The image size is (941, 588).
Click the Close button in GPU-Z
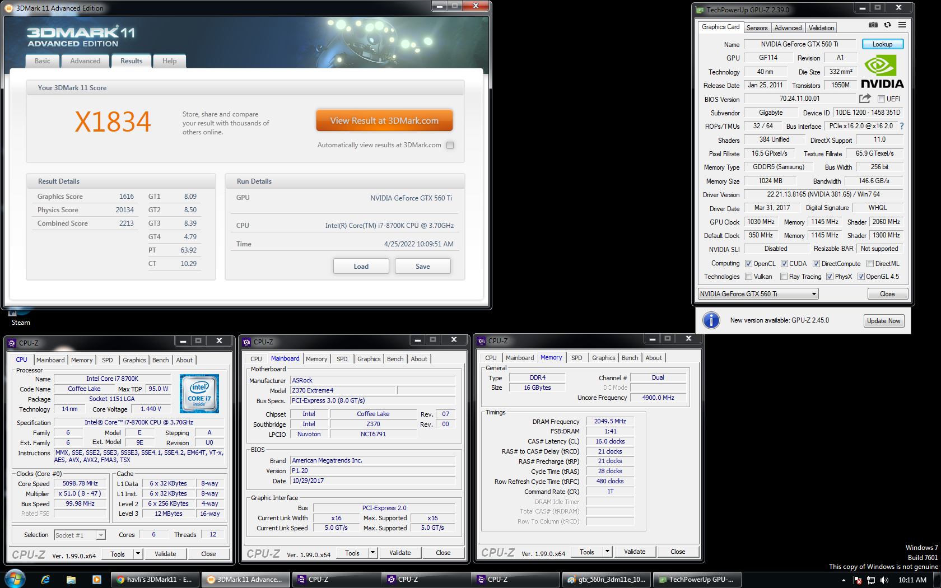887,294
